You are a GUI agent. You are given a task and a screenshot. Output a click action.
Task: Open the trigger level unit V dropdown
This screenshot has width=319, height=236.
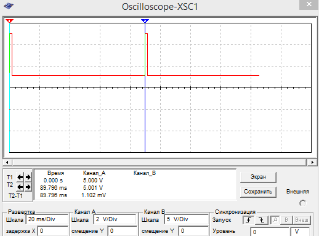pos(300,232)
